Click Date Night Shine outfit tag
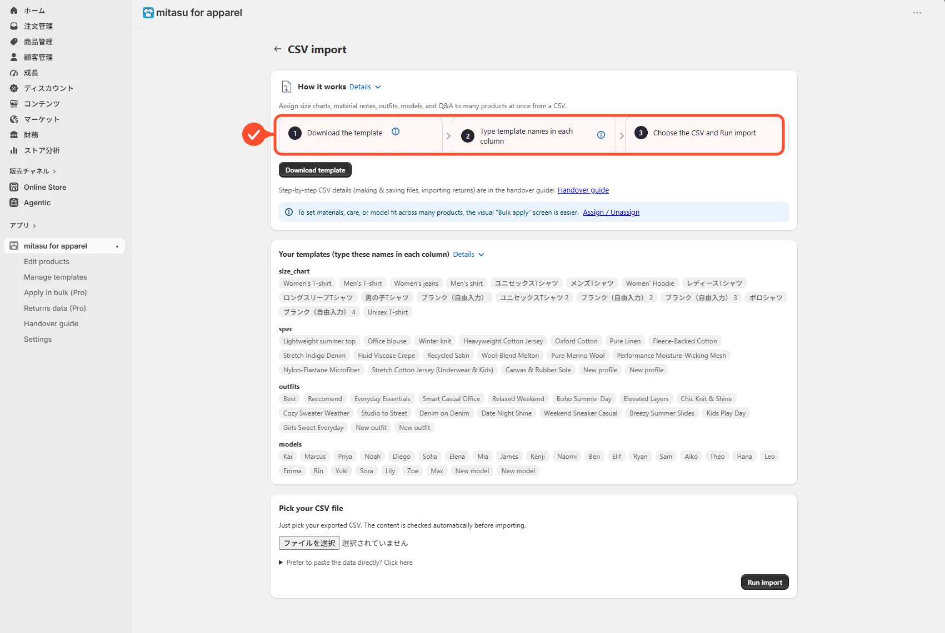 pyautogui.click(x=507, y=413)
